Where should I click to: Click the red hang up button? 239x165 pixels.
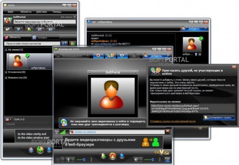click(x=113, y=156)
